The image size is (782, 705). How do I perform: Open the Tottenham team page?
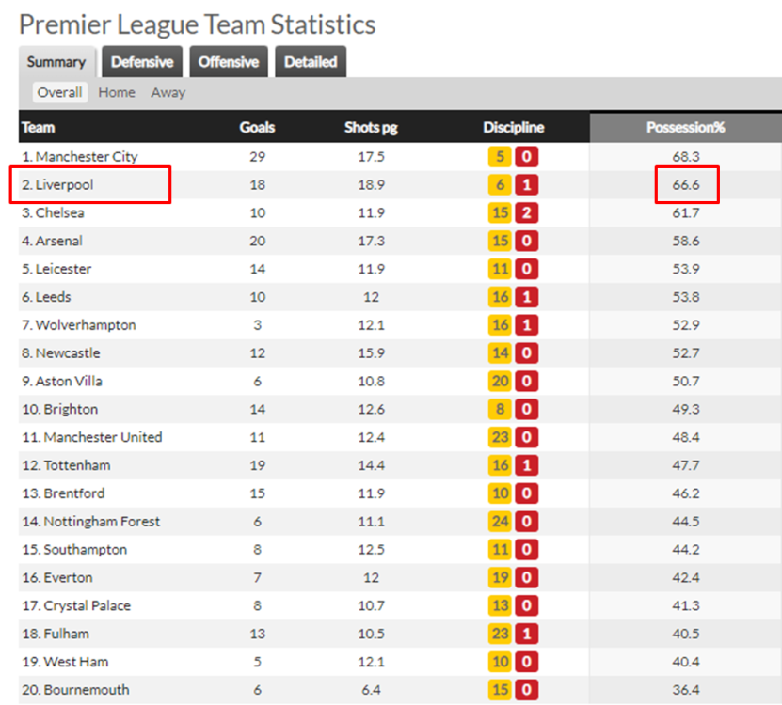pyautogui.click(x=77, y=465)
